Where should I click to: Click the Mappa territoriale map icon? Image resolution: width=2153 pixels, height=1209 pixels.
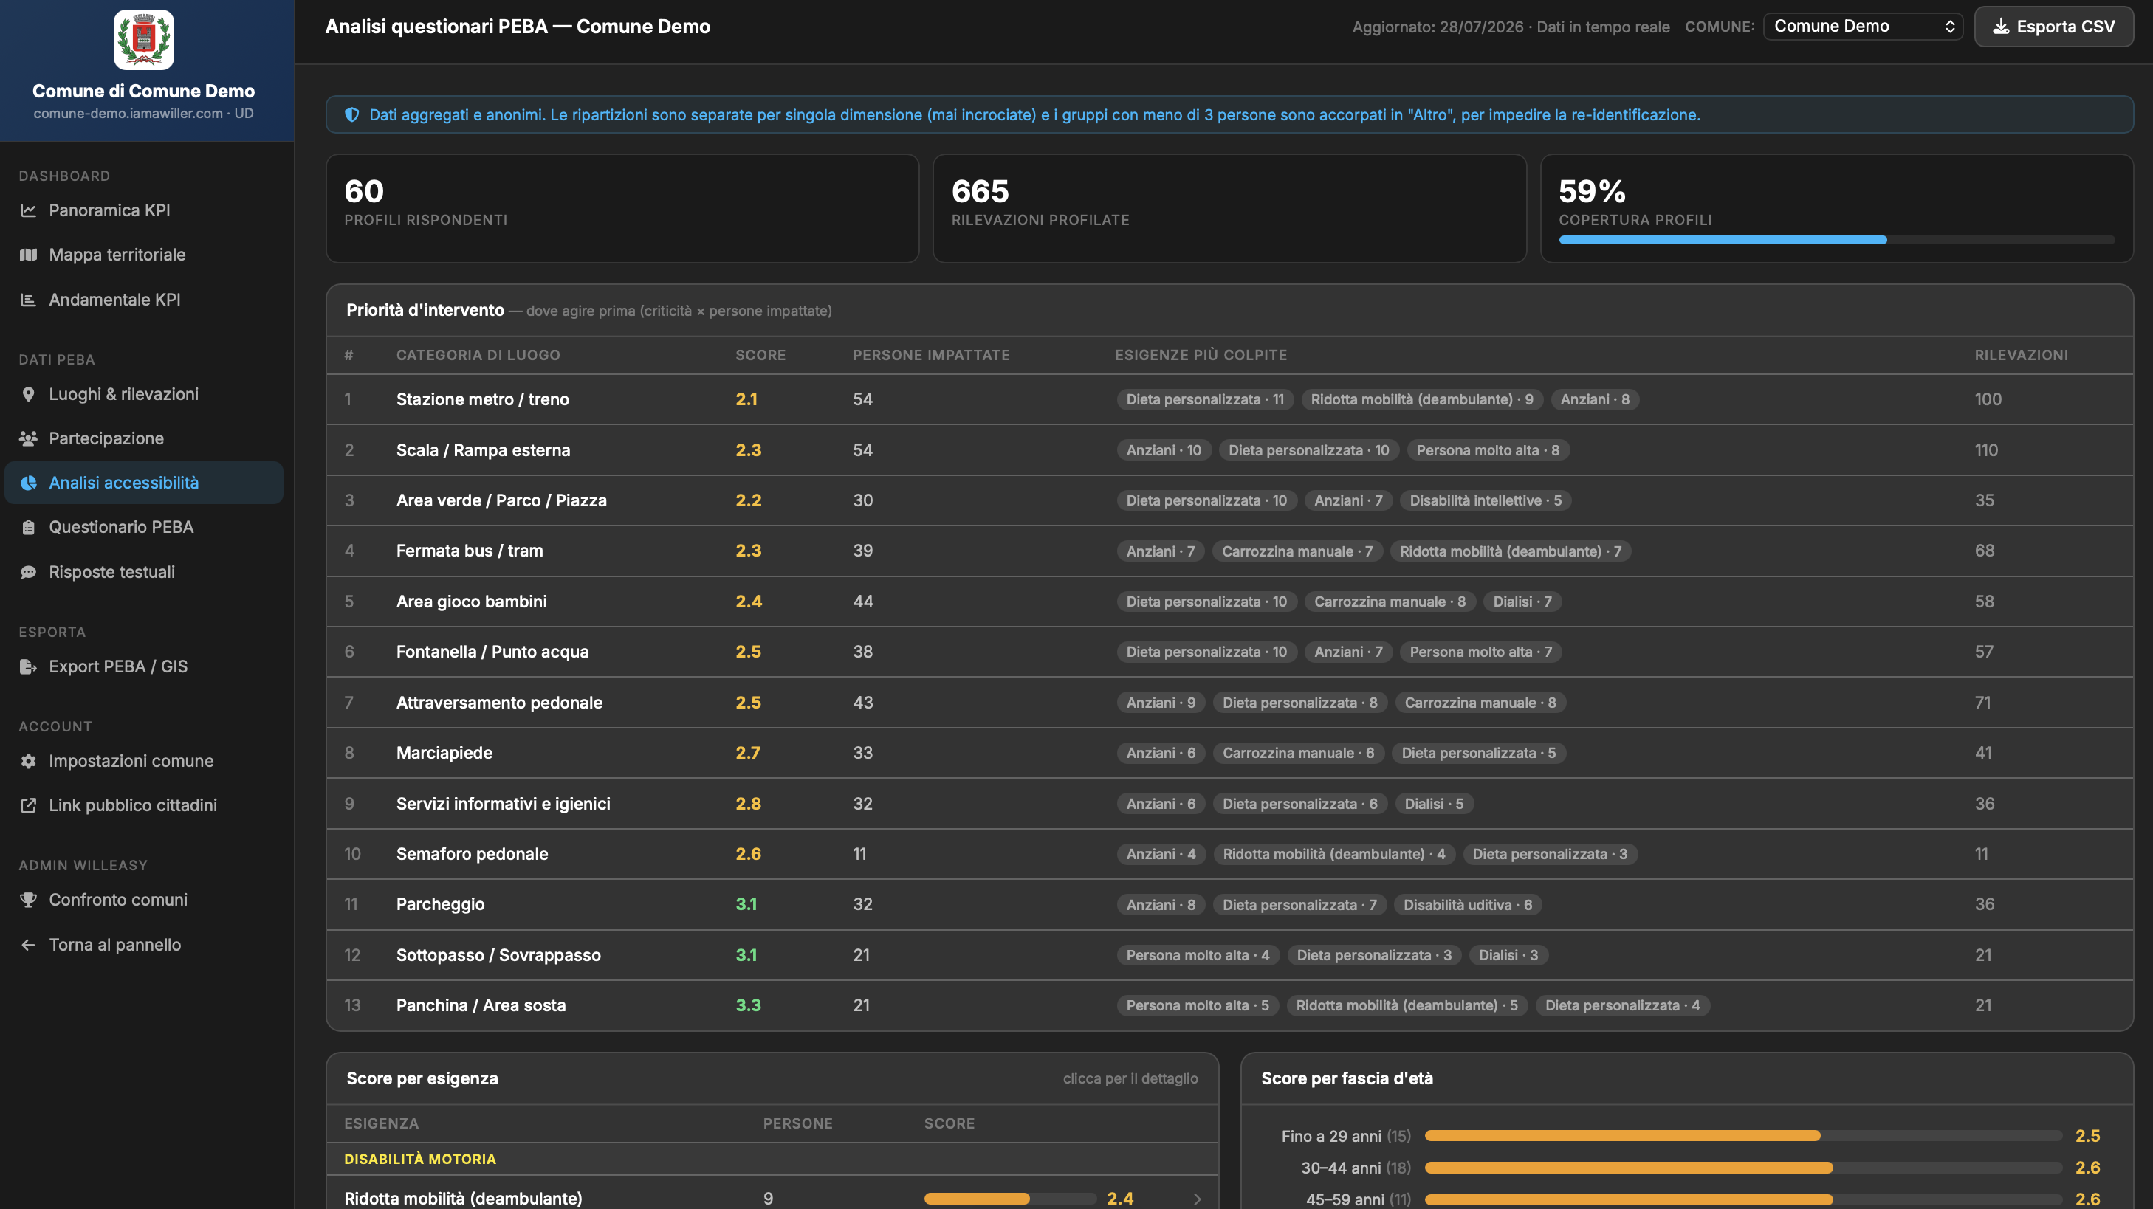click(x=28, y=255)
